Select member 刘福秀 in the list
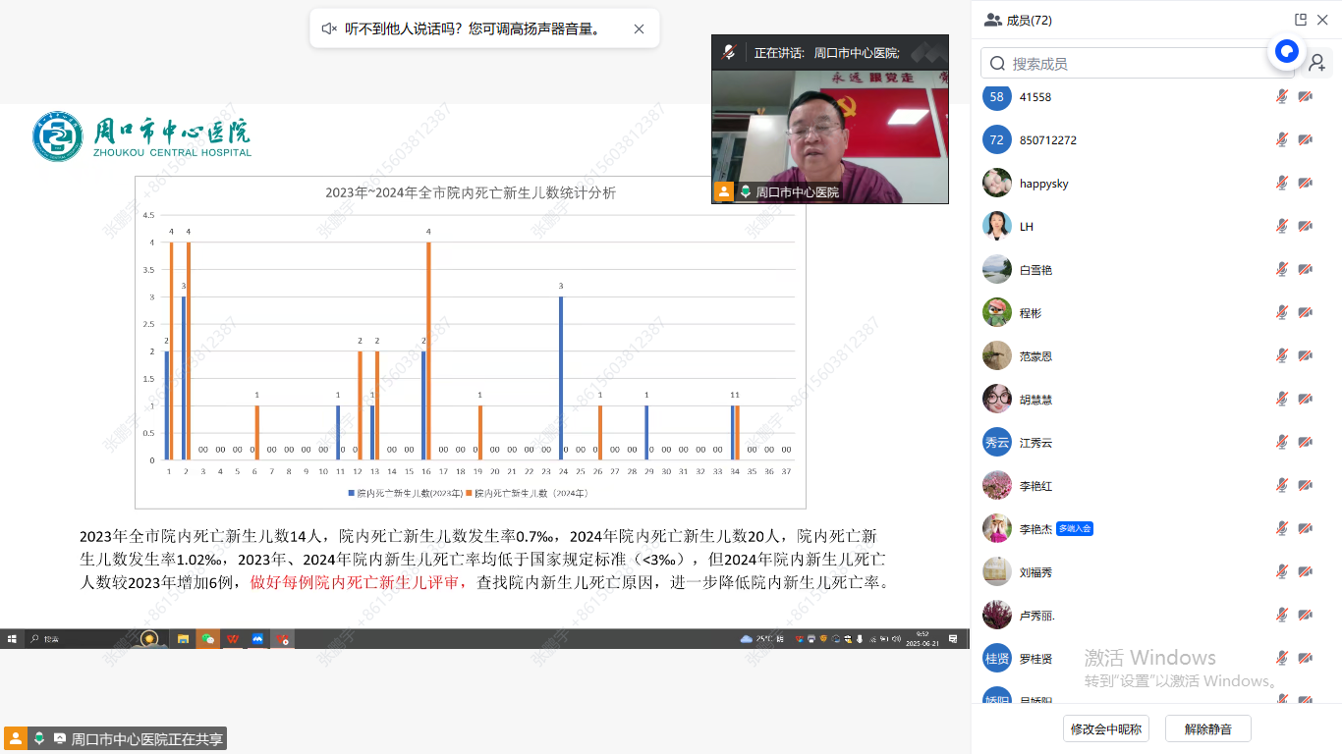Screen dimensions: 1342x754 tap(1155, 571)
